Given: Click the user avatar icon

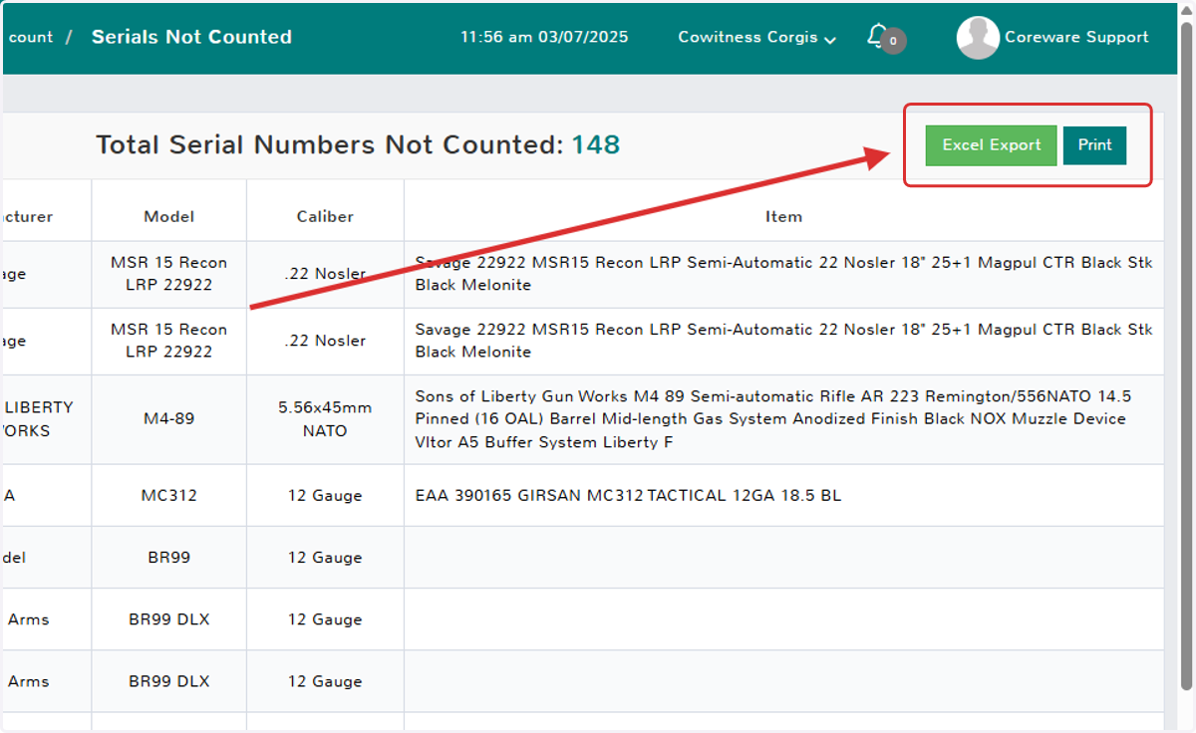Looking at the screenshot, I should coord(978,38).
